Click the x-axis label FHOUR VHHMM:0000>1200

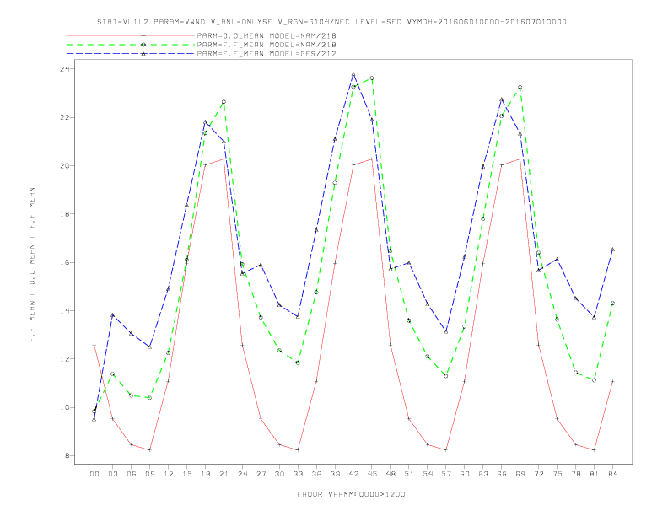pos(351,494)
